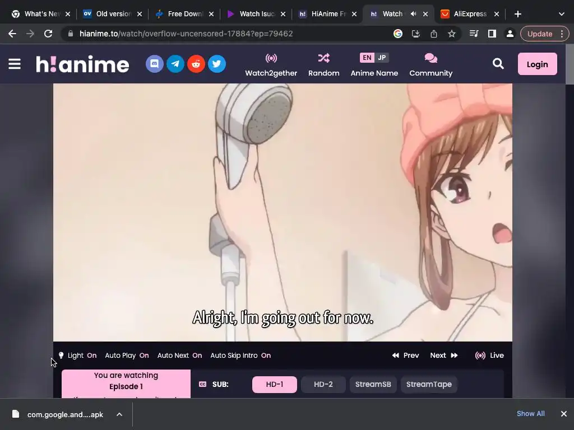Close the downloads bar
The image size is (574, 430).
[564, 414]
